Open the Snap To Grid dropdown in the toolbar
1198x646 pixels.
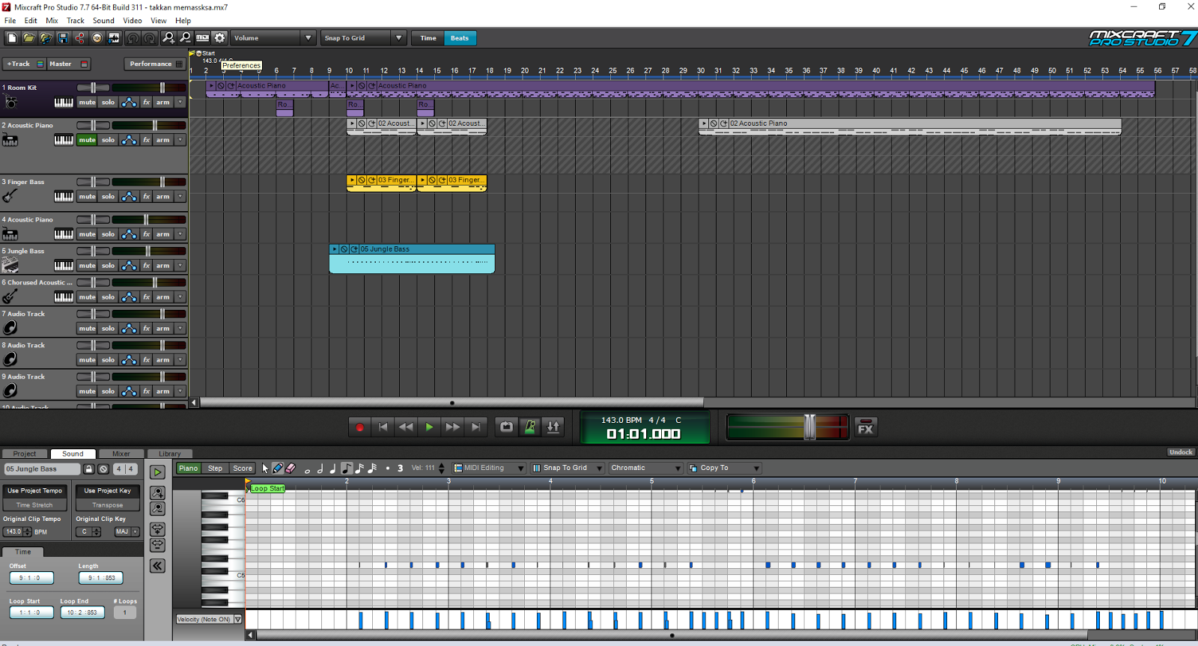tap(363, 38)
